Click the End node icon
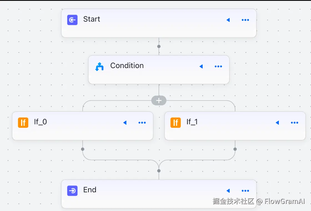This screenshot has width=311, height=211. [72, 191]
